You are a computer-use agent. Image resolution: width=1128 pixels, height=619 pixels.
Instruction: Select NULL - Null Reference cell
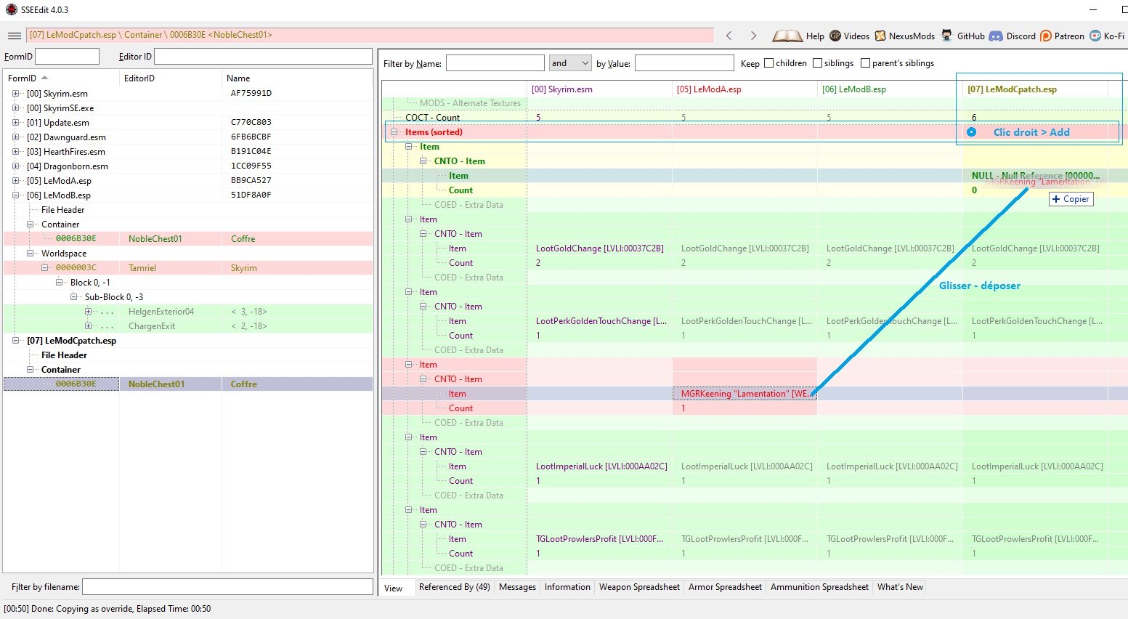pyautogui.click(x=1035, y=176)
